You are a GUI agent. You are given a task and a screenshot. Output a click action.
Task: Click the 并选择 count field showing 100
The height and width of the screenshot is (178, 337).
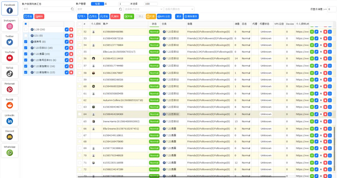151,4
